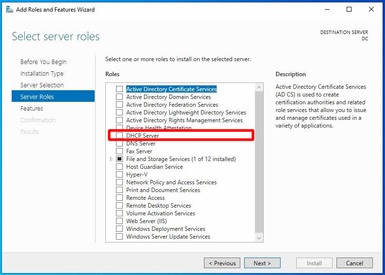Expand the File and Storage Services node

coord(111,159)
